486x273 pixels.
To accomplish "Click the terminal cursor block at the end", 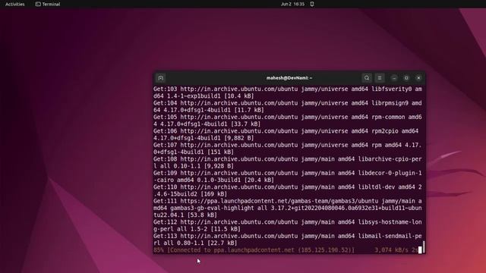I will (420, 249).
